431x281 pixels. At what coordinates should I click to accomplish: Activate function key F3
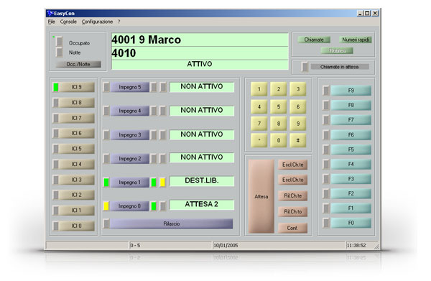click(x=351, y=179)
